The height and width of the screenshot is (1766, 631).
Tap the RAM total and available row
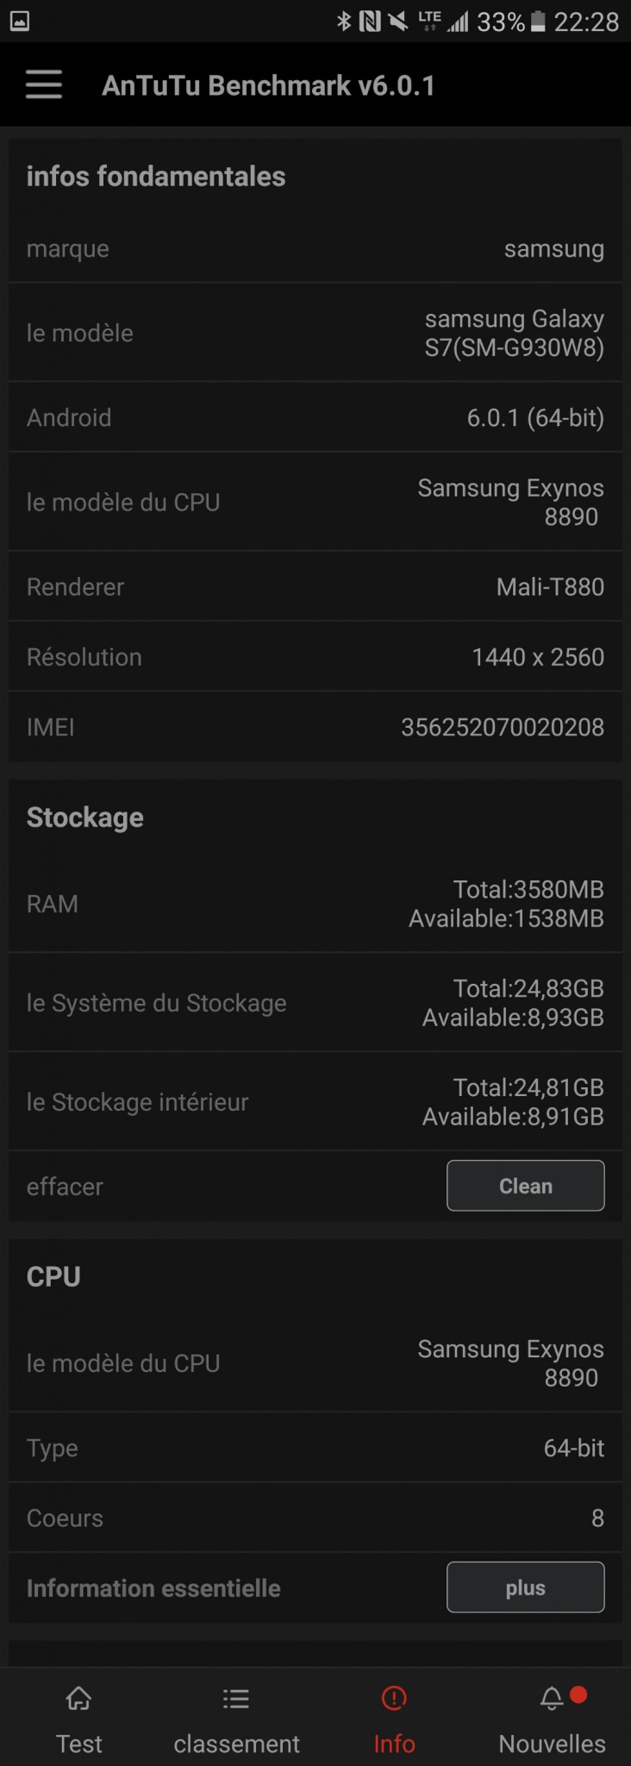tap(315, 904)
